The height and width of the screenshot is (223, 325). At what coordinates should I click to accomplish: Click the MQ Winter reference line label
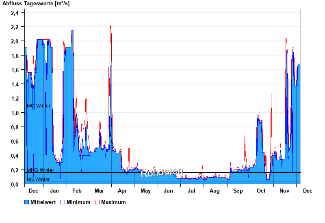tap(39, 106)
